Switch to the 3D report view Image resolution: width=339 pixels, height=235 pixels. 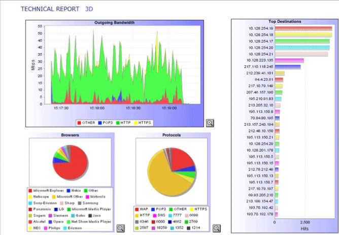pos(89,9)
